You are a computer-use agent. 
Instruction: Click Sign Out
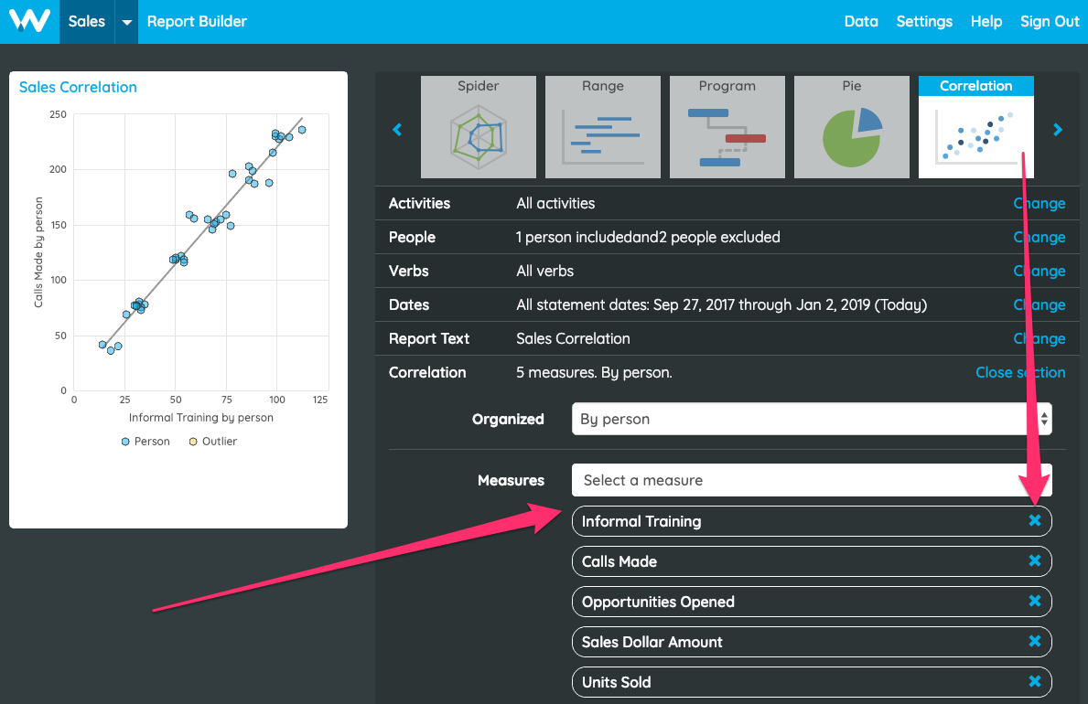pyautogui.click(x=1050, y=22)
